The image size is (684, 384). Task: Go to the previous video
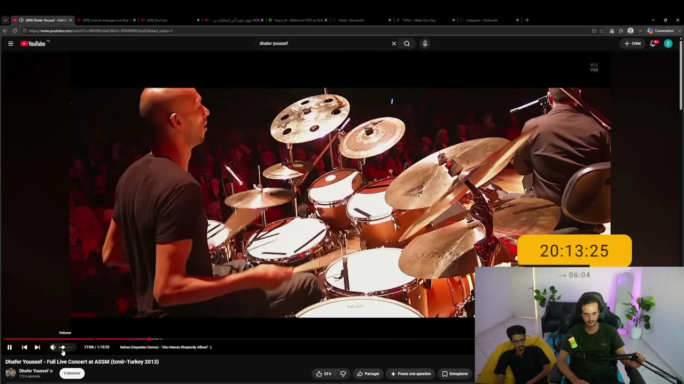[25, 347]
